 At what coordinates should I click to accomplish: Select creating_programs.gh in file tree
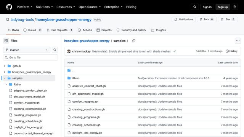point(27,115)
